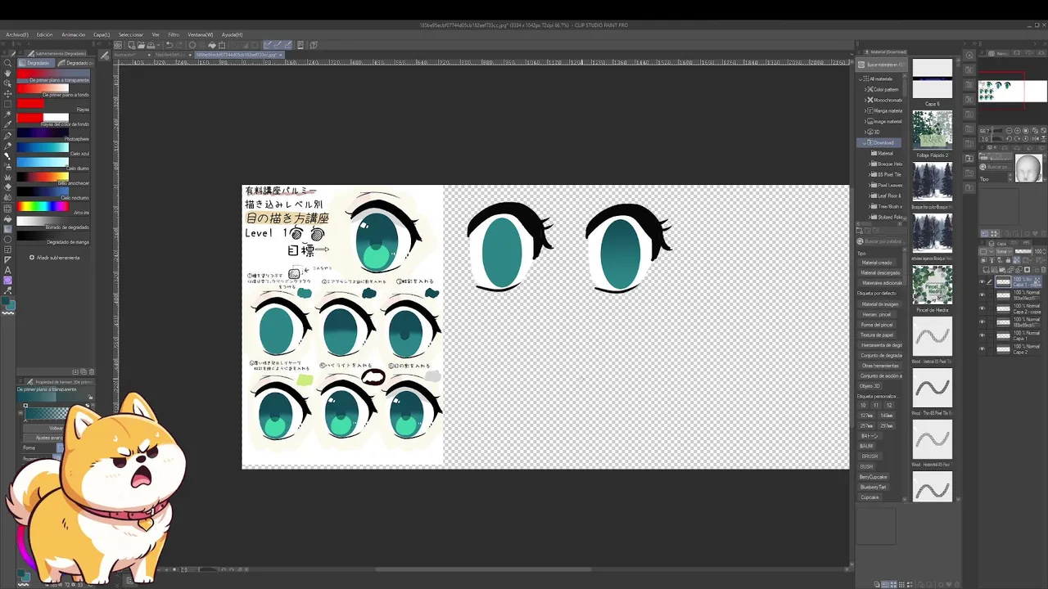Screen dimensions: 1048x589
Task: Delete layer trash icon in Layers panel
Action: point(1043,269)
